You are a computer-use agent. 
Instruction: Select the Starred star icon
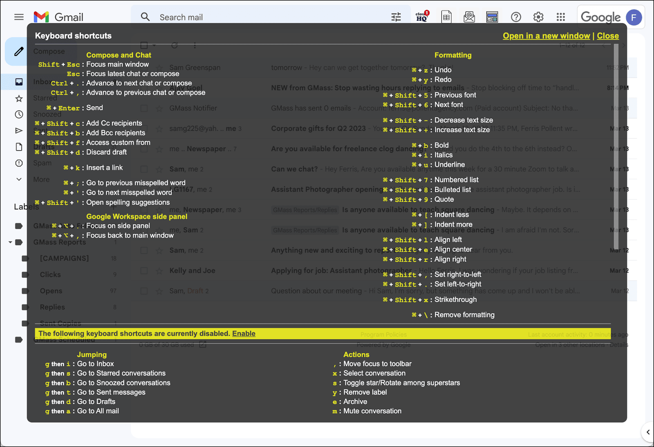click(x=19, y=98)
